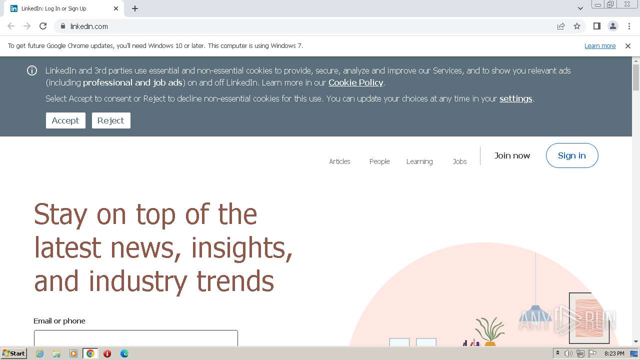Click the cookie banner info icon

32,70
